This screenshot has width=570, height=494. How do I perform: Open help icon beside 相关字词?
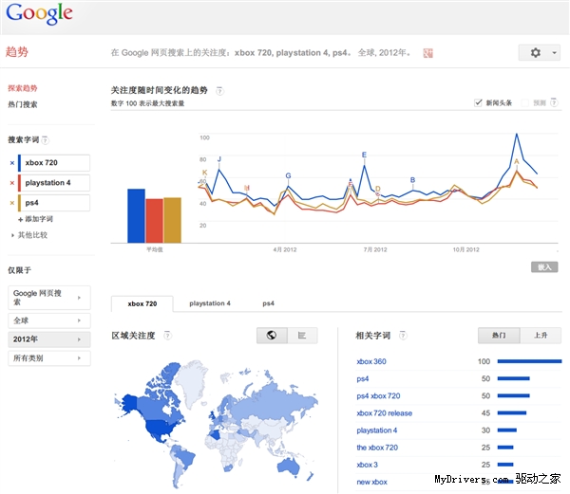pyautogui.click(x=403, y=336)
